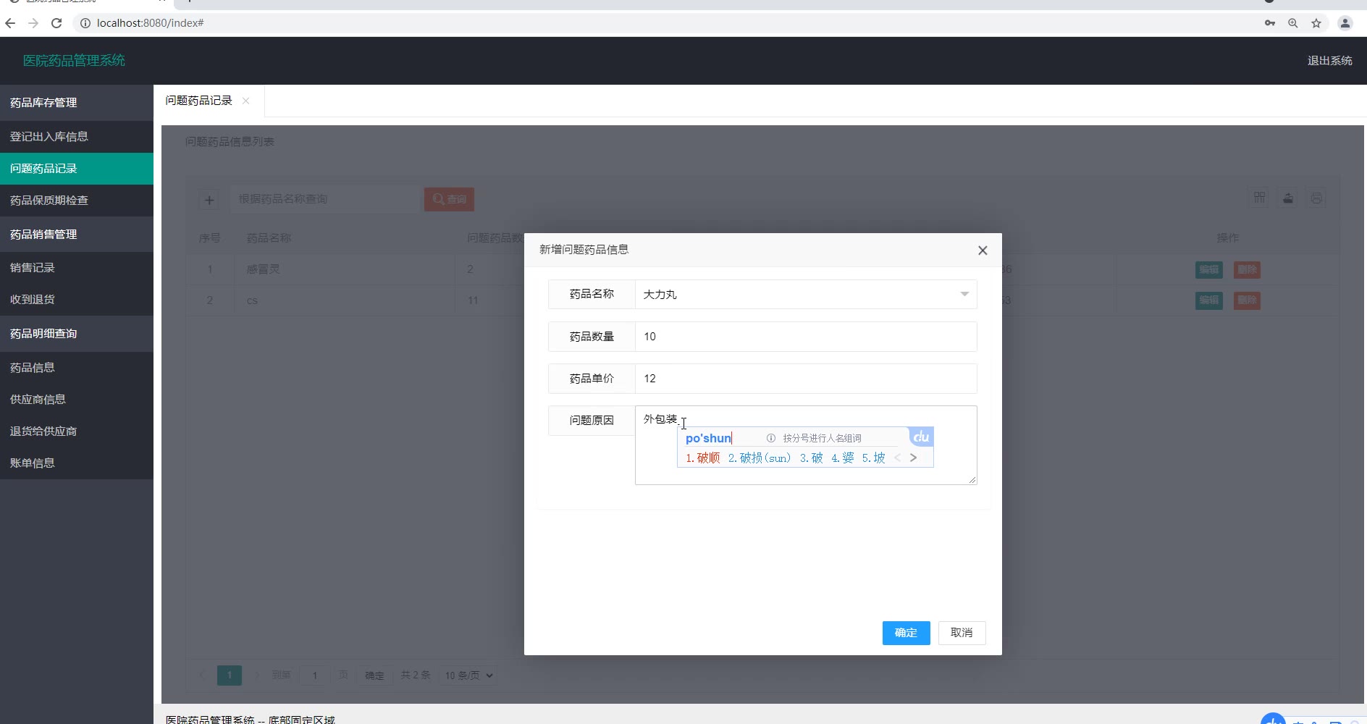Click the next page arrow in pagination
The image size is (1367, 724).
pos(256,675)
